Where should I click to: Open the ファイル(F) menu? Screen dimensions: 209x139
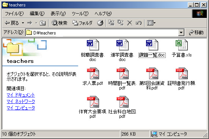(x=14, y=14)
